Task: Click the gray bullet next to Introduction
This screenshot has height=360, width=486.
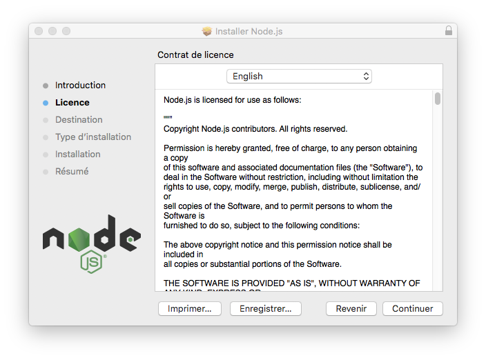Action: [46, 86]
